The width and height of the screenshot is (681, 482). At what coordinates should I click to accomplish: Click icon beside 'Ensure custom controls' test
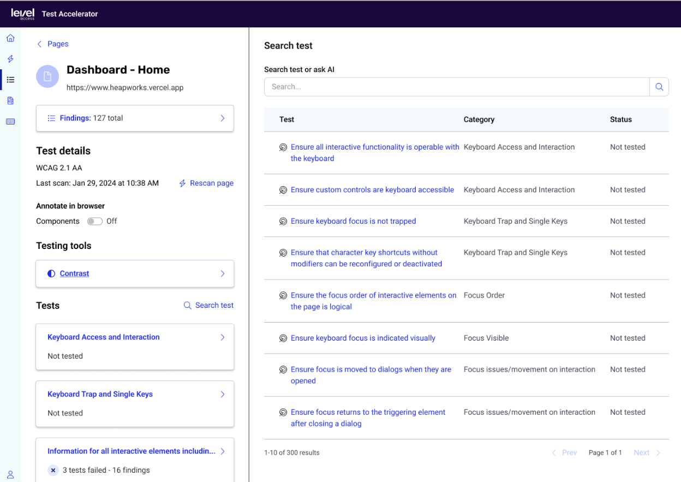point(283,190)
